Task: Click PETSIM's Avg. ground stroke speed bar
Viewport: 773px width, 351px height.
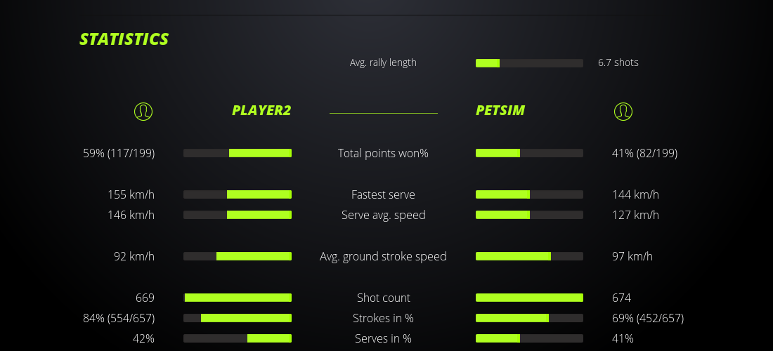Action: [529, 256]
